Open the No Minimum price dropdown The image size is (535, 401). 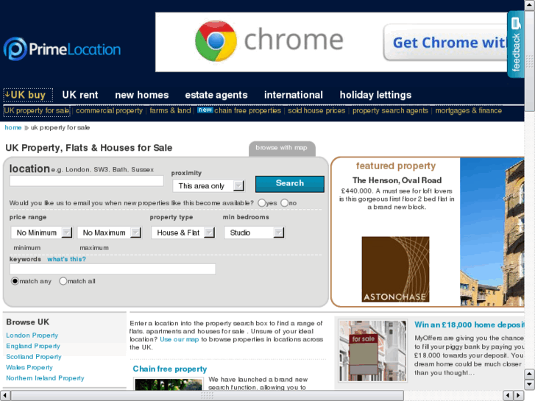pyautogui.click(x=42, y=233)
